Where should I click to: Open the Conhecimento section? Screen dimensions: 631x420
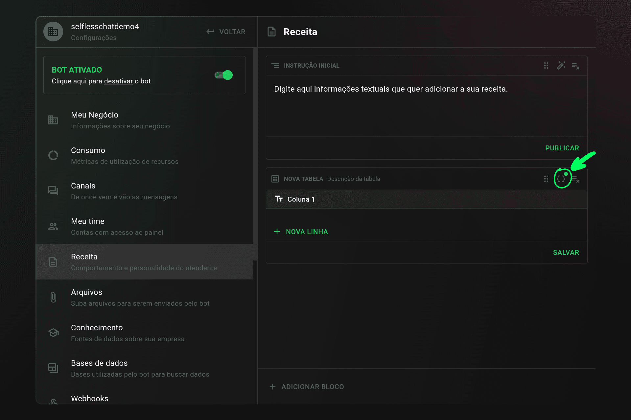click(145, 333)
